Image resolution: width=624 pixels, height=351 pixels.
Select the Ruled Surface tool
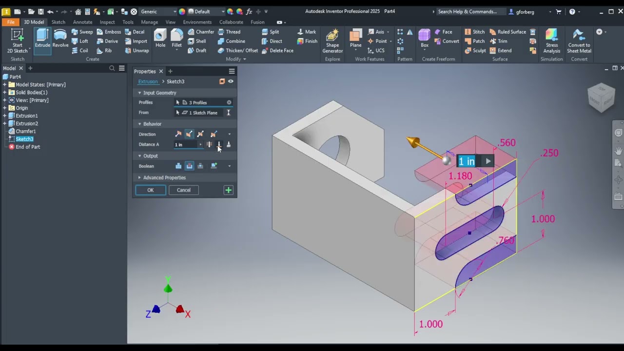pos(507,32)
